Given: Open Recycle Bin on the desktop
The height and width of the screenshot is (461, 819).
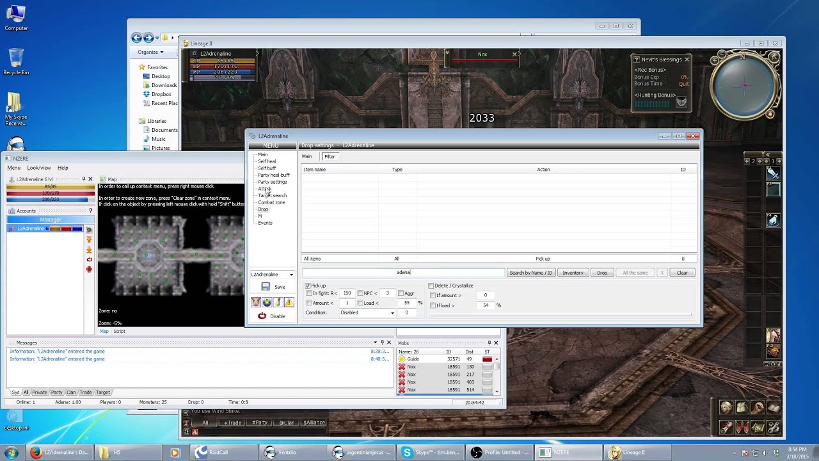Looking at the screenshot, I should coord(16,61).
